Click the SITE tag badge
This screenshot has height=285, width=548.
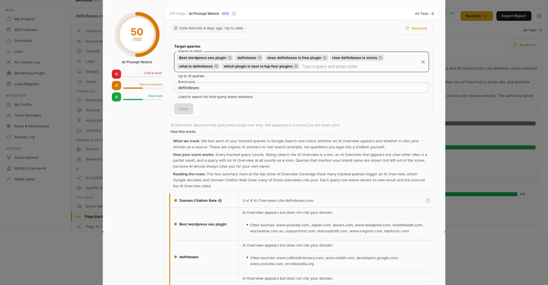(x=225, y=14)
